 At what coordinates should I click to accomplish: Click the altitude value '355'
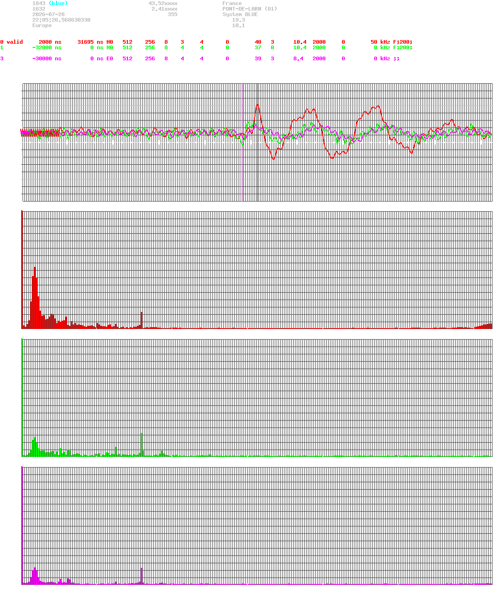[x=173, y=14]
